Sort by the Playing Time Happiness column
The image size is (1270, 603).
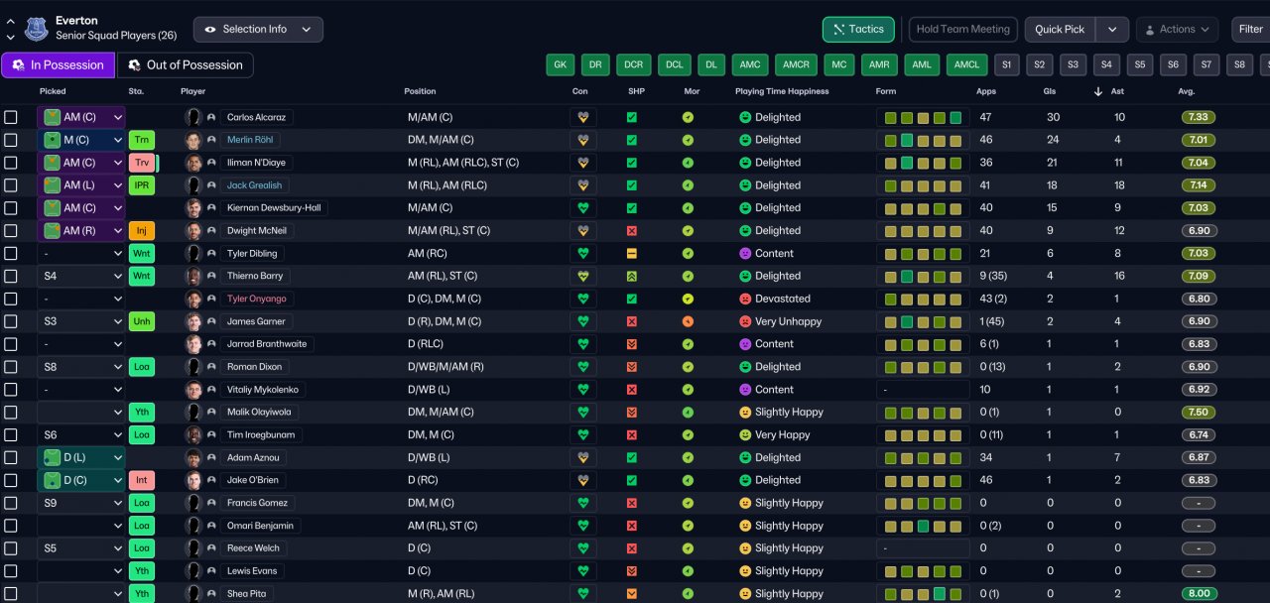[x=782, y=91]
